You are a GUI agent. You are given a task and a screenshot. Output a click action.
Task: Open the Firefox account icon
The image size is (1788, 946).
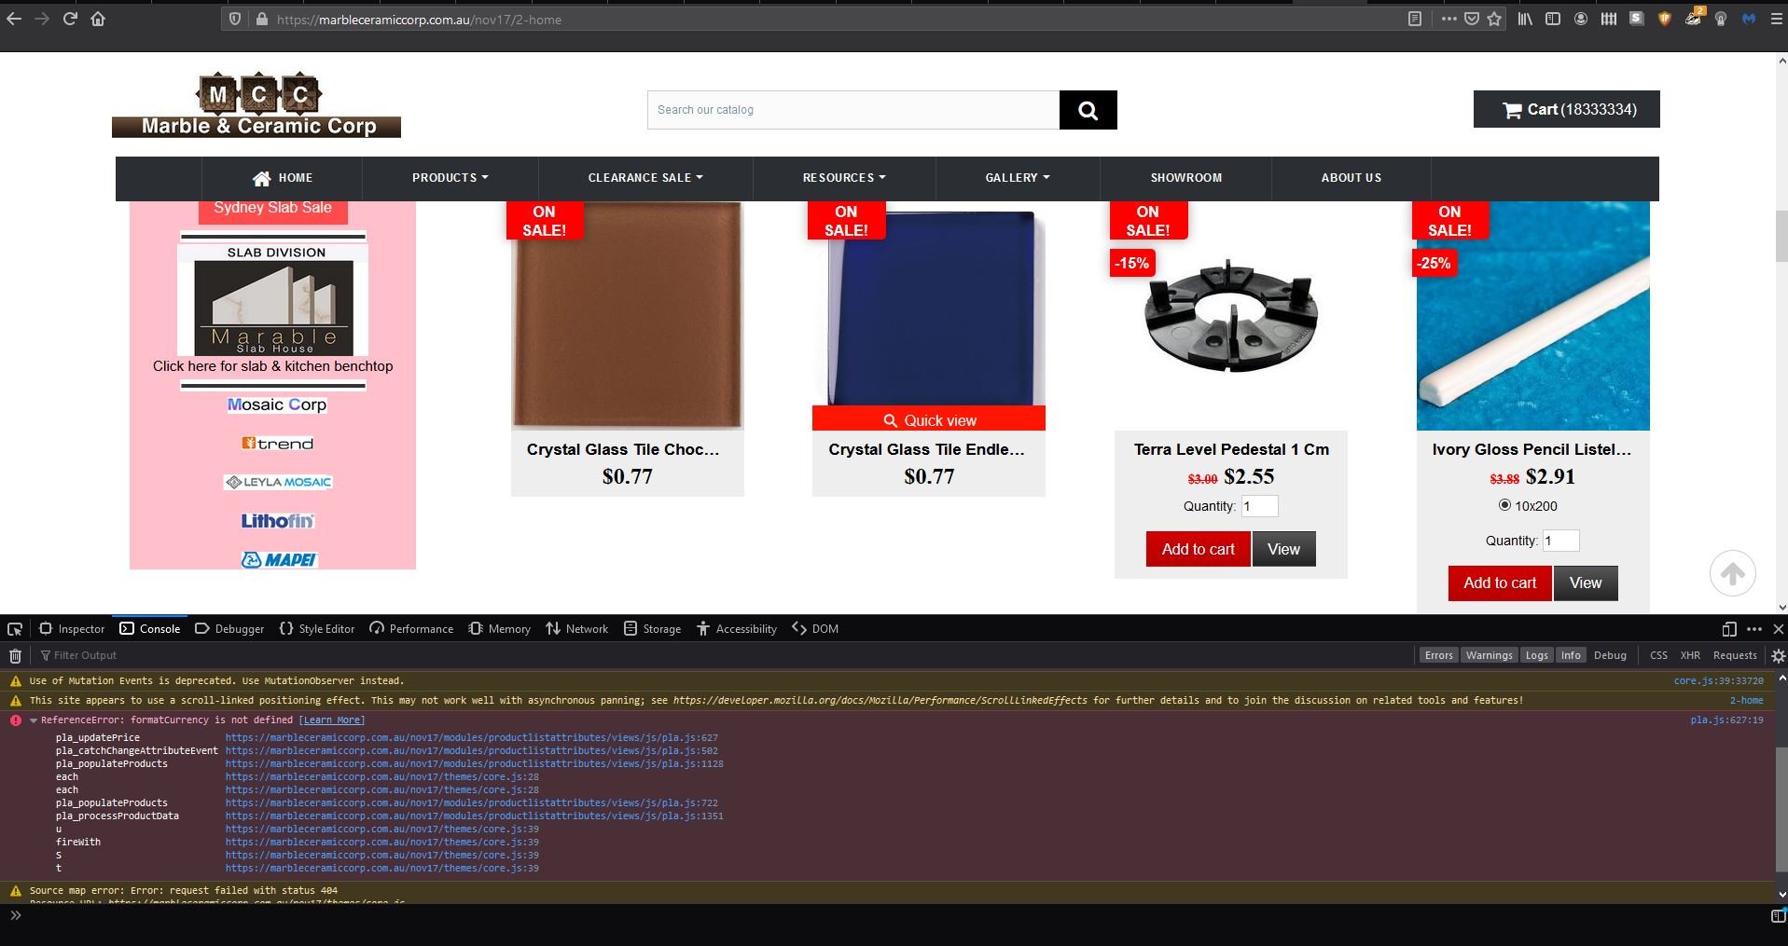(1581, 19)
